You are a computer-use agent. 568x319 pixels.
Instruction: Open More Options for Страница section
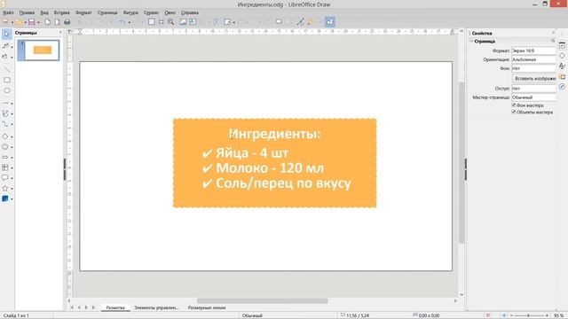click(553, 41)
